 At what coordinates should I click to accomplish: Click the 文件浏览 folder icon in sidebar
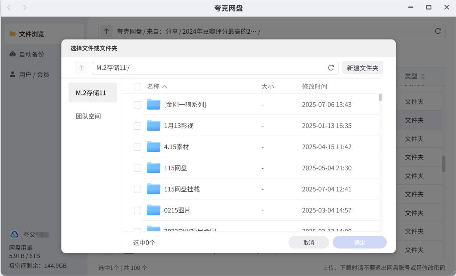click(x=13, y=34)
